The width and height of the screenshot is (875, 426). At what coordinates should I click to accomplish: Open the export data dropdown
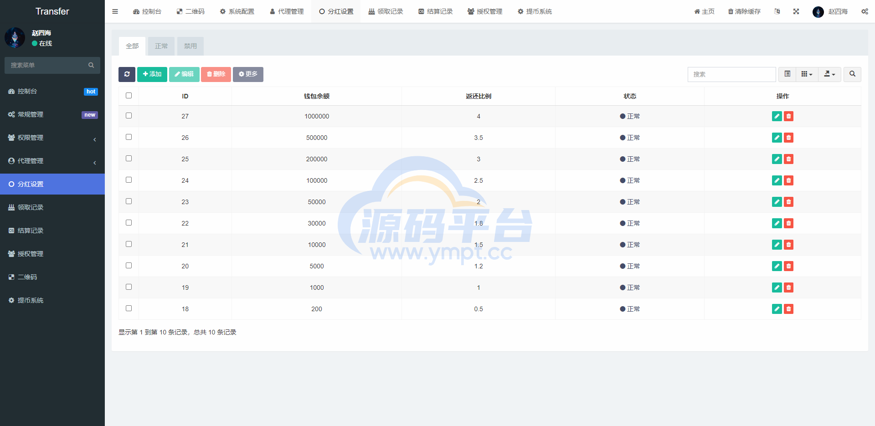[829, 74]
